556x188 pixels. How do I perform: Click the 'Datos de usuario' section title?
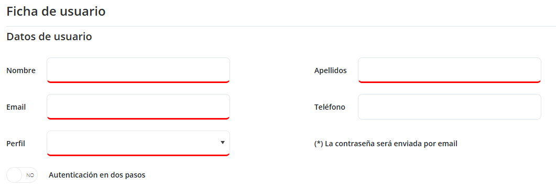click(x=49, y=37)
